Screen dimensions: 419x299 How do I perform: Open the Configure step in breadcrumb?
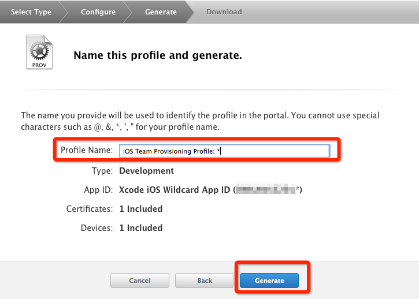point(98,12)
